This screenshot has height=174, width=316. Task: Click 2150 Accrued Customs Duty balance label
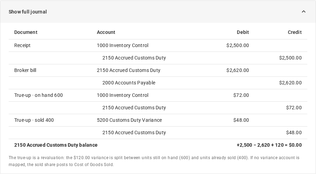click(x=56, y=145)
